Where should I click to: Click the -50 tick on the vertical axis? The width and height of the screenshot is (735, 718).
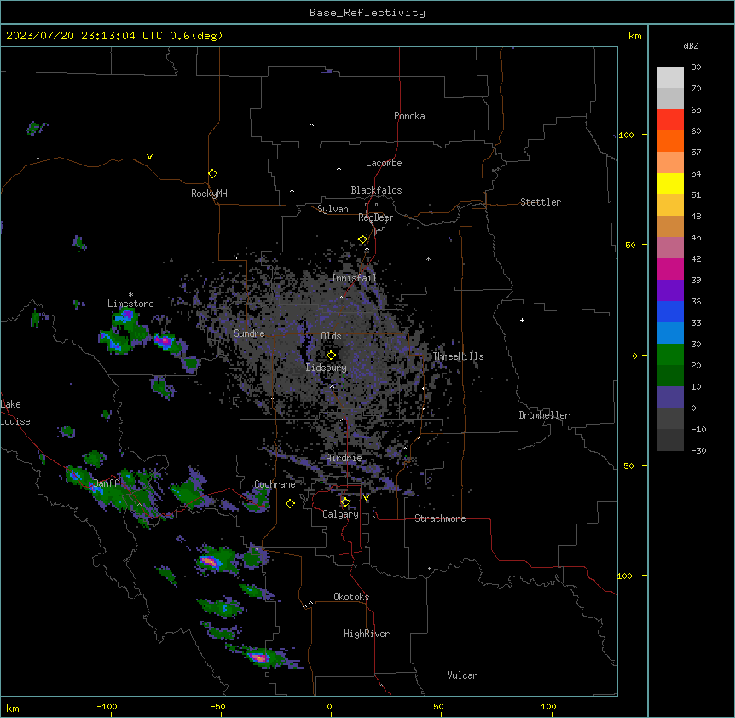626,466
